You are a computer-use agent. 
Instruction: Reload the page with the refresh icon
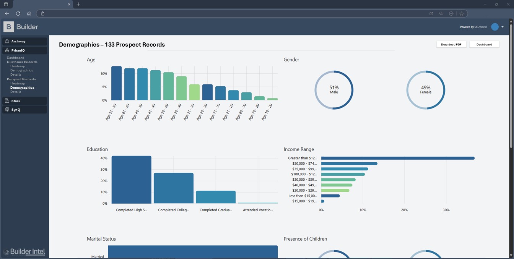tap(18, 13)
